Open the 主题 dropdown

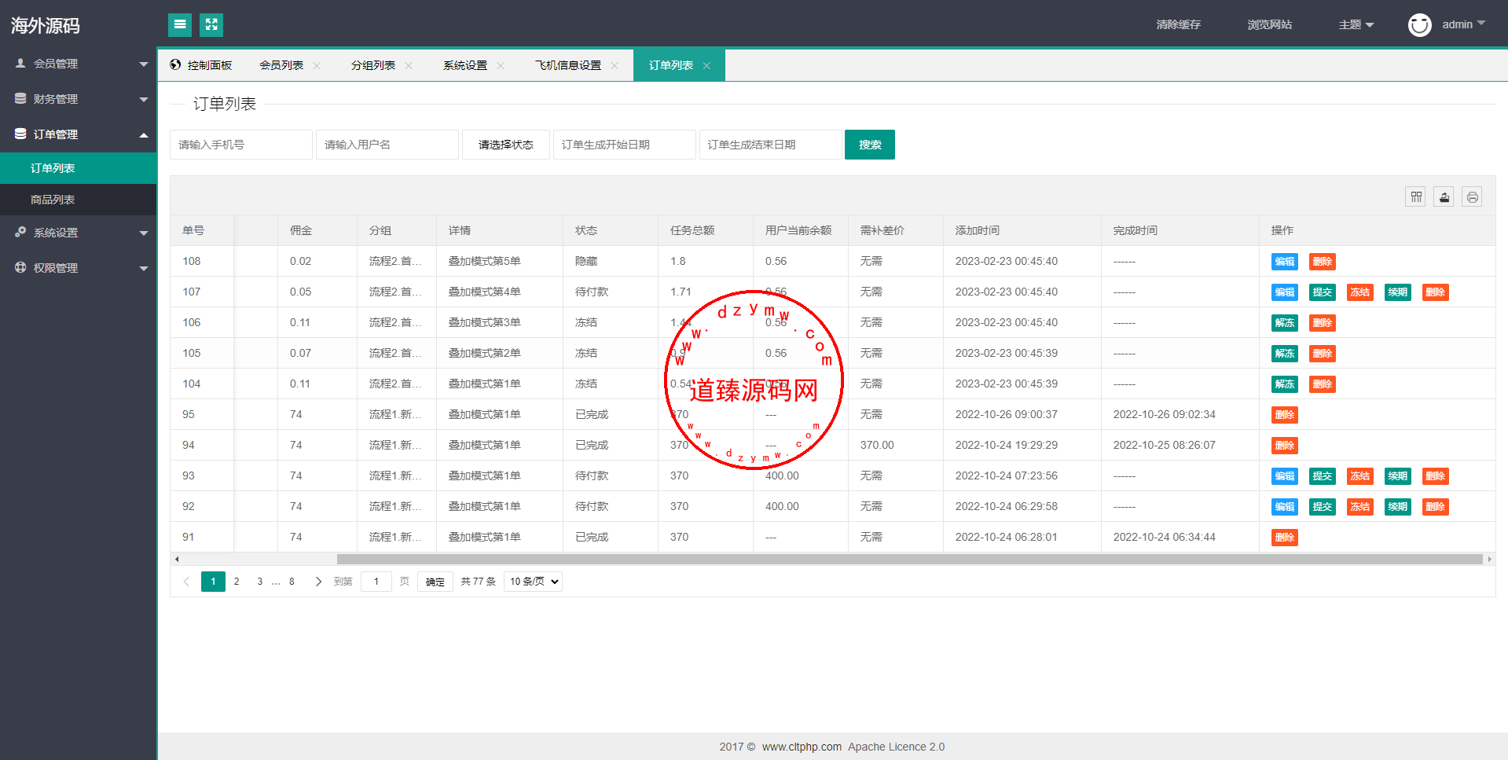point(1356,25)
